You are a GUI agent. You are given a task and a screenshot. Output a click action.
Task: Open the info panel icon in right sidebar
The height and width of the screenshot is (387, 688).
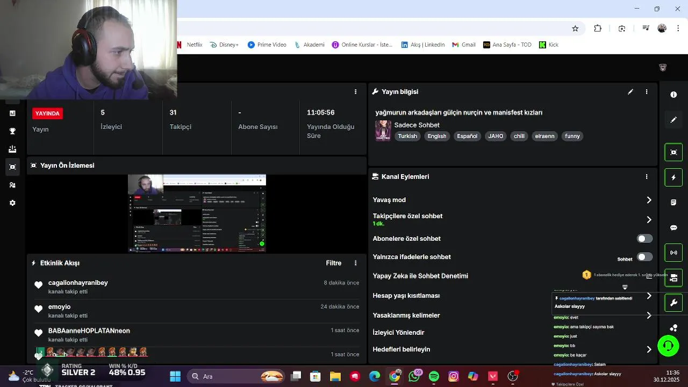[x=673, y=95]
